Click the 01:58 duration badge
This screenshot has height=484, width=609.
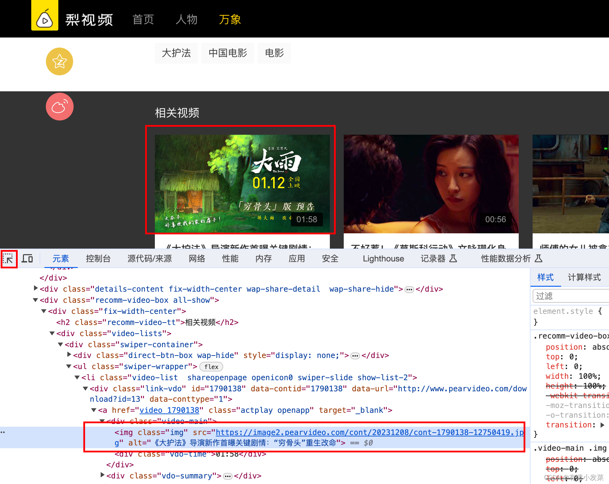[x=307, y=219]
